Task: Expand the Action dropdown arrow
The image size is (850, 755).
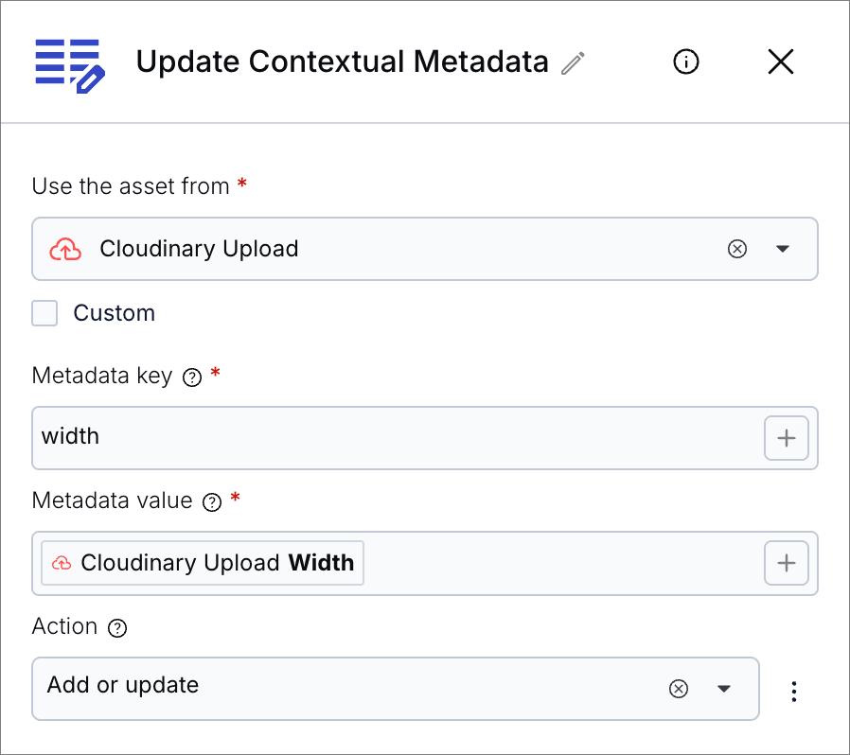Action: point(724,689)
